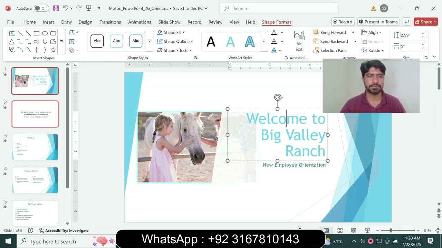Open the File menu
The height and width of the screenshot is (248, 442).
tap(11, 22)
